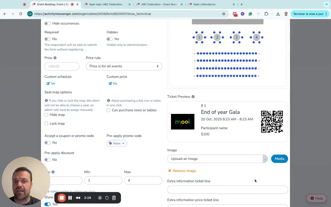Viewport: 331px width, 207px height.
Task: Restart the recording using the circular arrow icon
Action: (107, 198)
